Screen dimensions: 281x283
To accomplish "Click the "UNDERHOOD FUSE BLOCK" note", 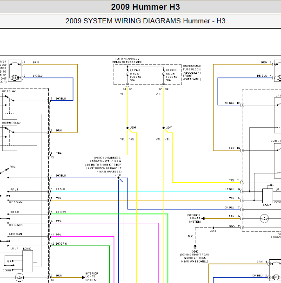I will pos(192,73).
